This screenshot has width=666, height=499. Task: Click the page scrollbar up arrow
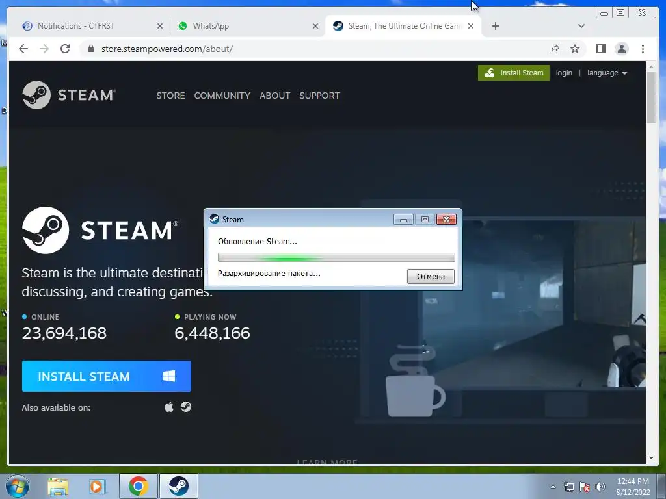click(x=651, y=67)
